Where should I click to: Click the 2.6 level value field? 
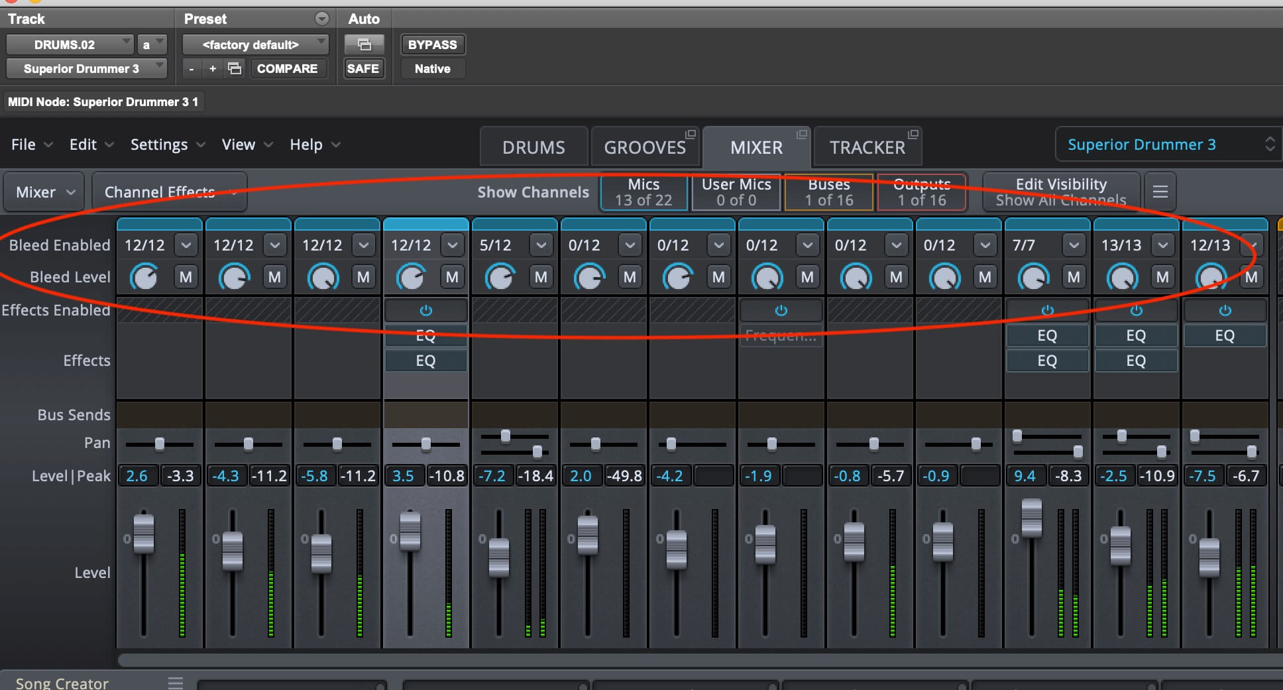click(x=138, y=476)
